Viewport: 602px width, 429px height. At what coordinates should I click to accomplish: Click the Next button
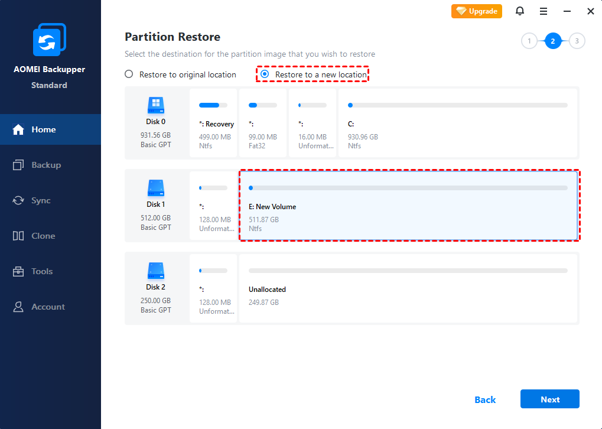coord(550,399)
